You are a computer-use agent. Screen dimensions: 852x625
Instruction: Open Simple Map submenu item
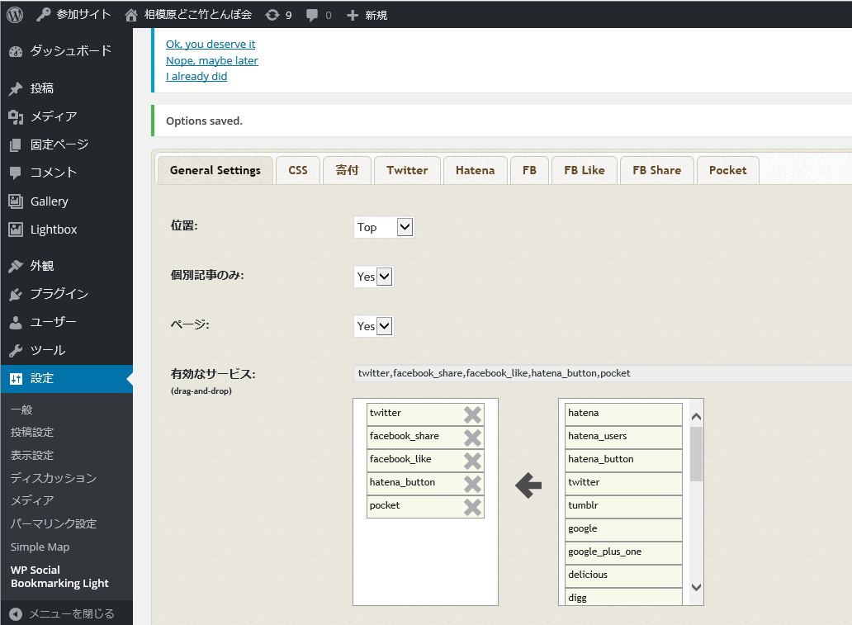pyautogui.click(x=40, y=547)
